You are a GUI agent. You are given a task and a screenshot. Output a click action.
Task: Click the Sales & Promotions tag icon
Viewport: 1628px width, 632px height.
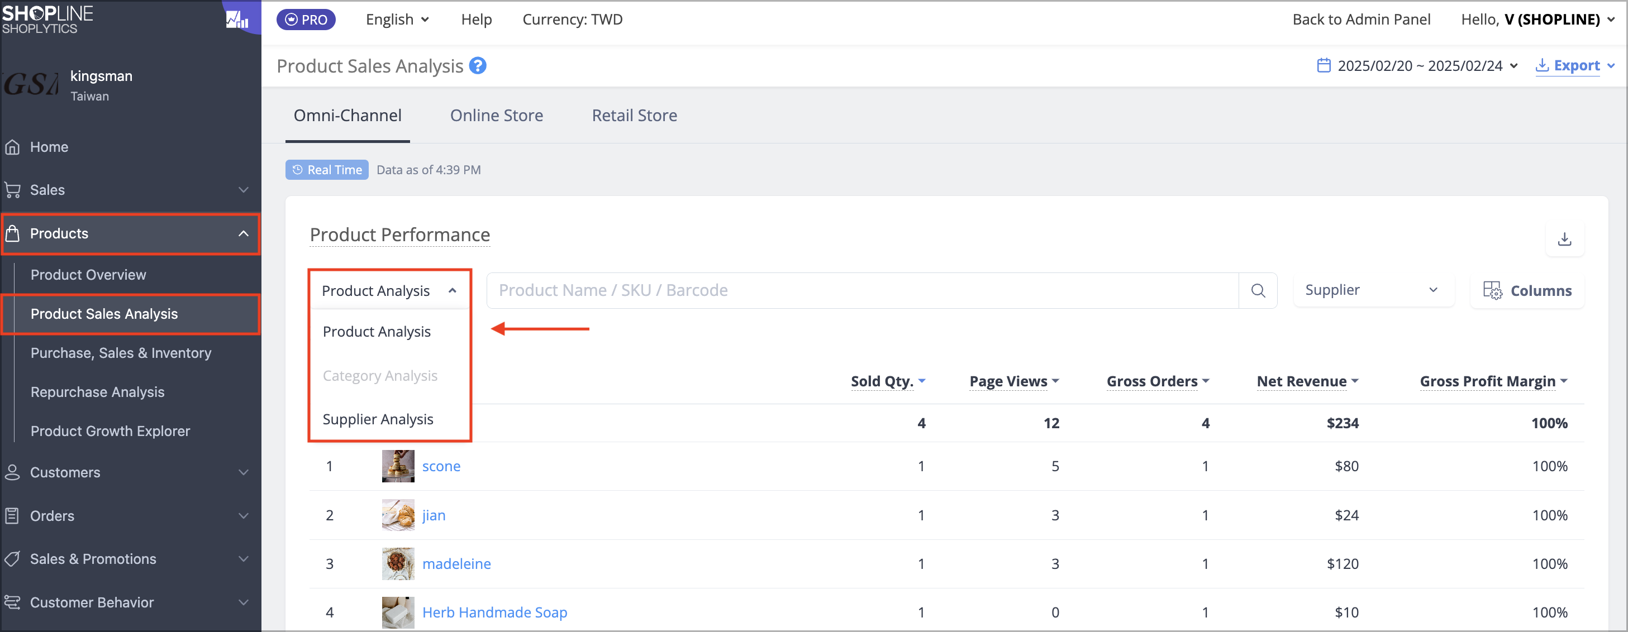click(x=12, y=559)
